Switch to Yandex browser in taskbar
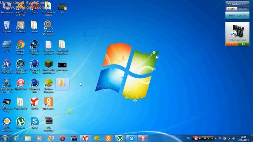The width and height of the screenshot is (253, 142). (85, 138)
